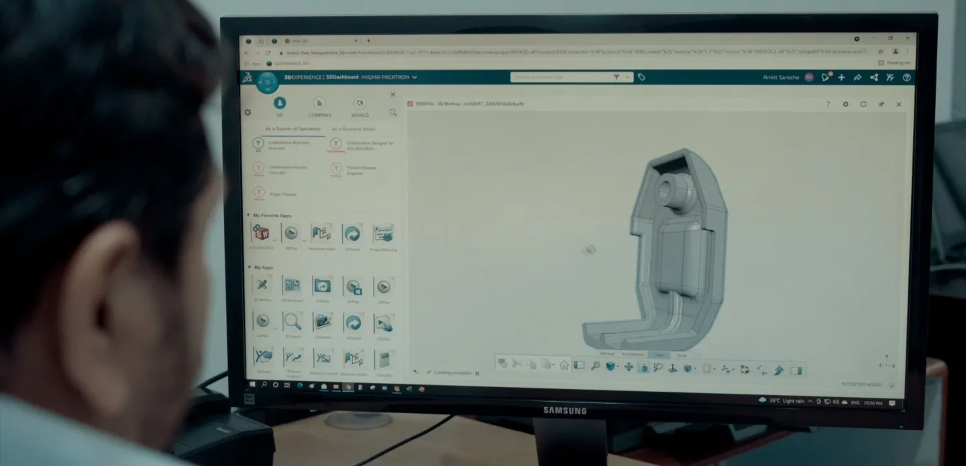Click the Share arrow icon in top bar
The image size is (966, 466).
click(x=857, y=78)
